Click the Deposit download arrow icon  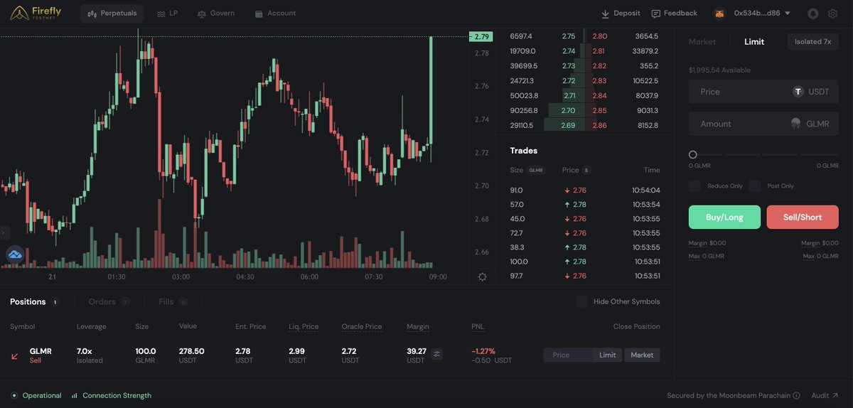[606, 14]
